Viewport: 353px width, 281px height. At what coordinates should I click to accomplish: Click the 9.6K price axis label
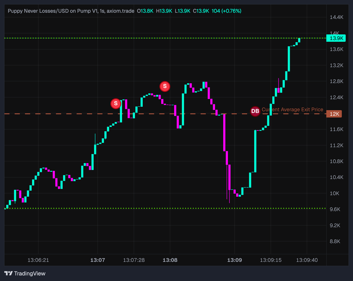point(335,209)
